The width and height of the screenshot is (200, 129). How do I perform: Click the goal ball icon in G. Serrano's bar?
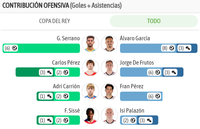coord(15,48)
